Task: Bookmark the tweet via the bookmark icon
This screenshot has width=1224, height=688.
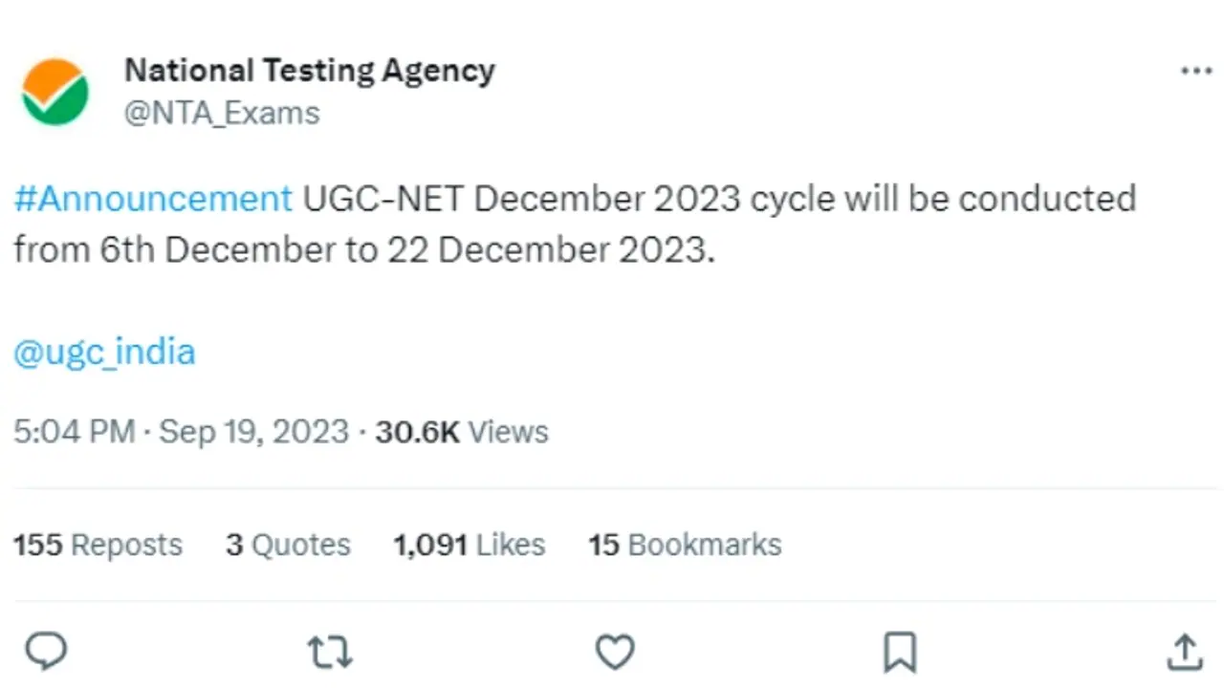Action: click(898, 651)
